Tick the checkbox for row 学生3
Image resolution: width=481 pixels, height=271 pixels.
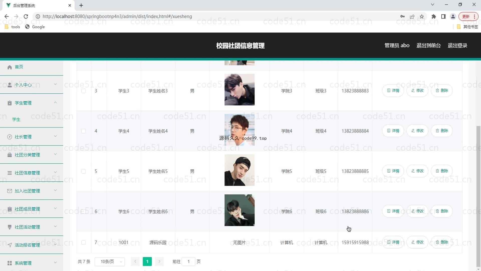click(84, 91)
